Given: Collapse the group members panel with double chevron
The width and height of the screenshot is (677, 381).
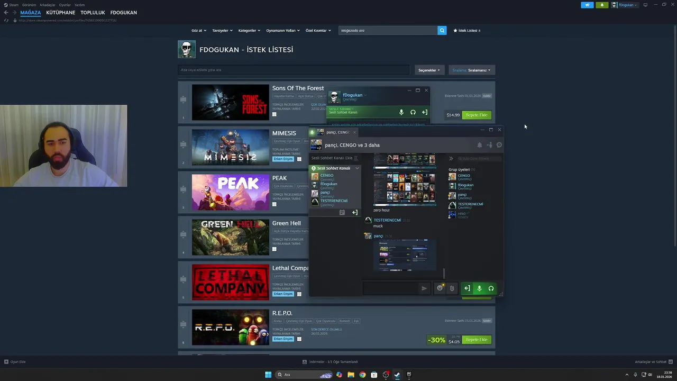Looking at the screenshot, I should [451, 159].
